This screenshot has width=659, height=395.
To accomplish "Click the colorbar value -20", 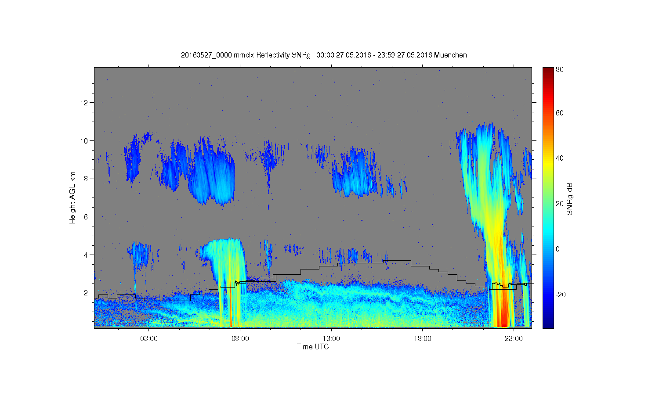I will pos(561,294).
